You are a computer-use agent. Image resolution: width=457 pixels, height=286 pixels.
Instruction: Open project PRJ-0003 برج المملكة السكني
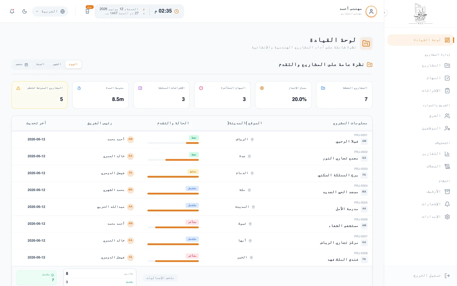pos(192,173)
